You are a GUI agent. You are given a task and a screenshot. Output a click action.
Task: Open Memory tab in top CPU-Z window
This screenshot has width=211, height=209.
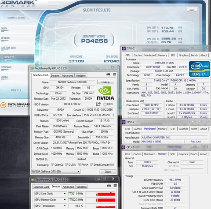[x=163, y=56]
